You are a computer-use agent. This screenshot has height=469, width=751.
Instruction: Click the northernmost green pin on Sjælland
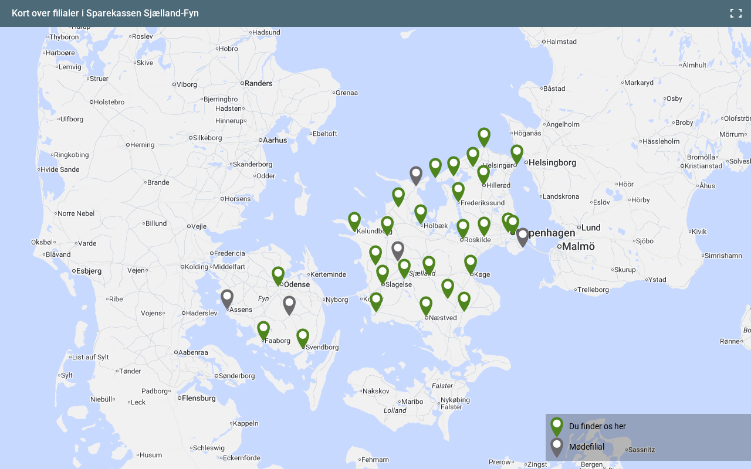484,136
